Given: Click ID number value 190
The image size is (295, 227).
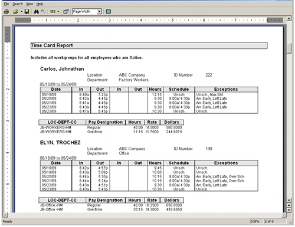Looking at the screenshot, I should click(209, 149).
